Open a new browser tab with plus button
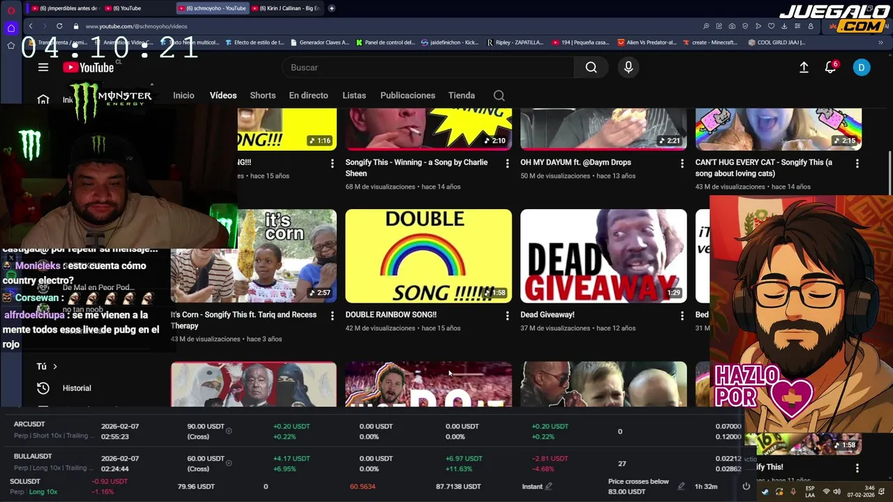The image size is (893, 502). click(331, 8)
